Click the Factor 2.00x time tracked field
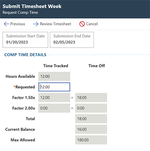This screenshot has width=150, height=151. (54, 108)
